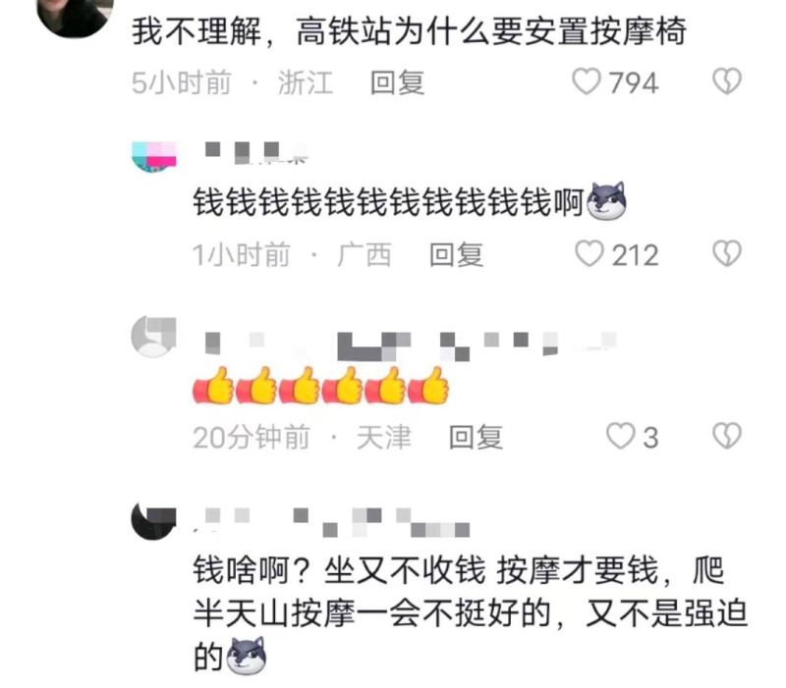Dislike the comment about massage chairs
The image size is (786, 688).
(727, 81)
